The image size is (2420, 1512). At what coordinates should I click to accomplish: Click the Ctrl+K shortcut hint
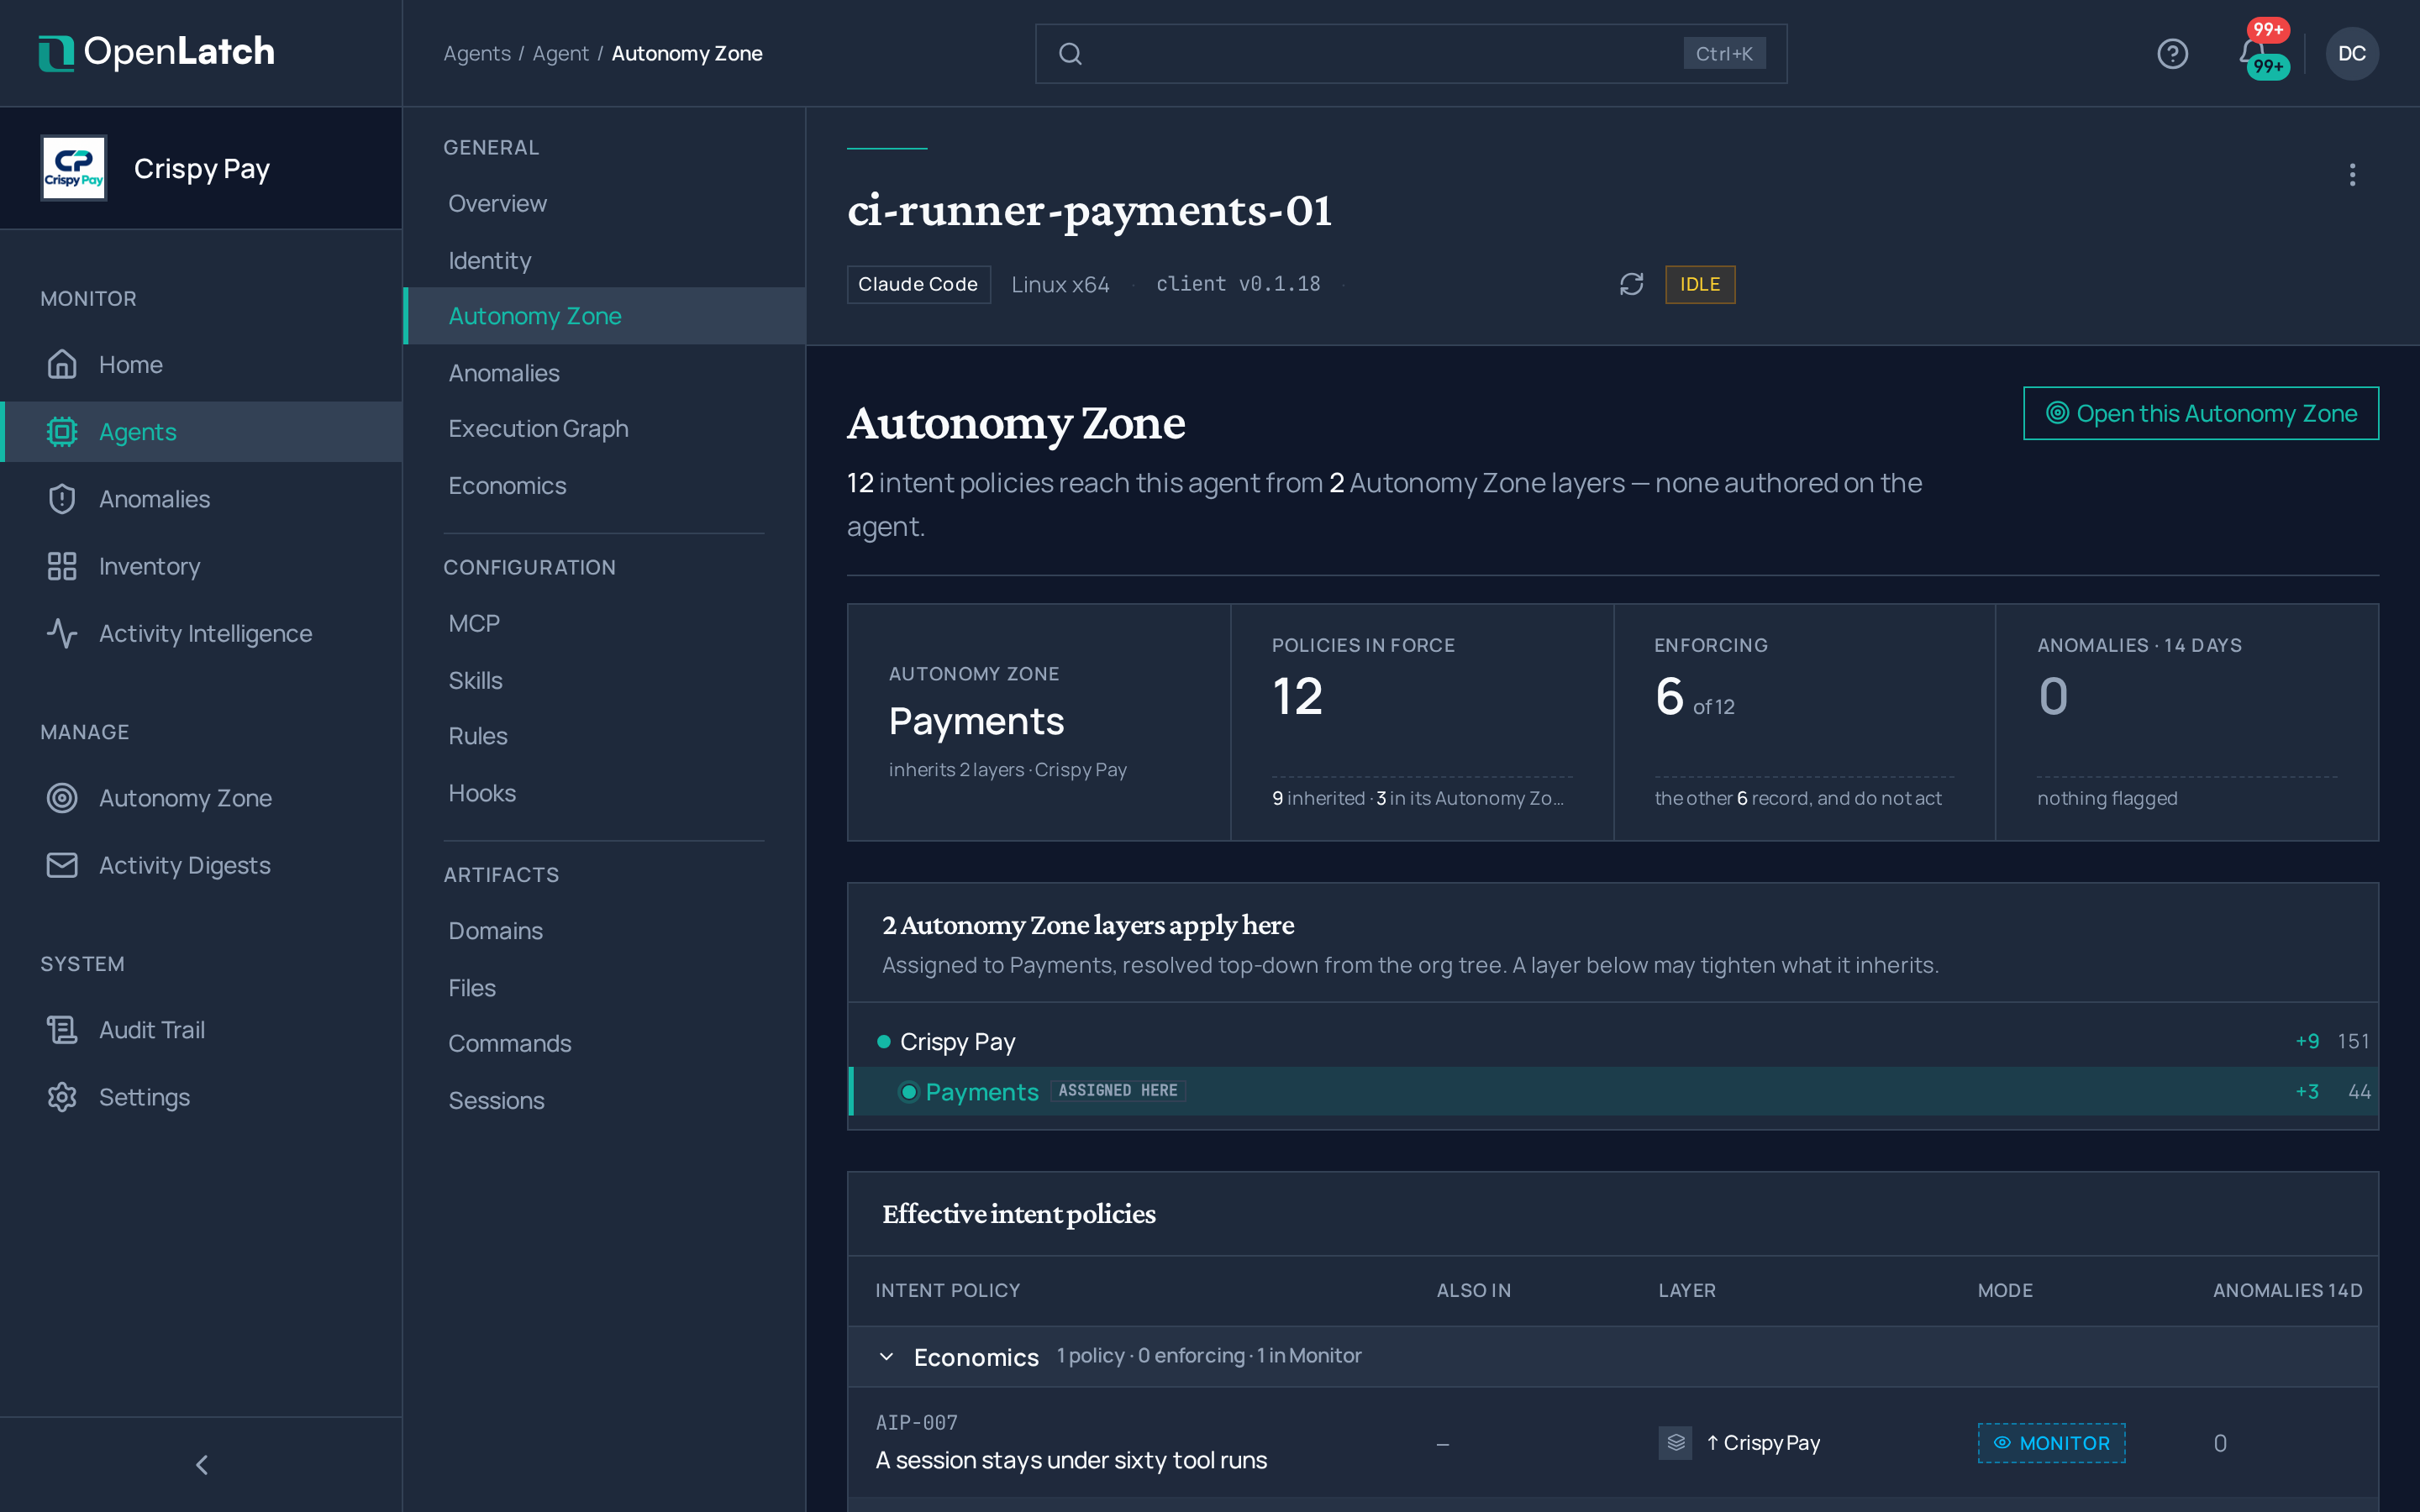pos(1723,53)
